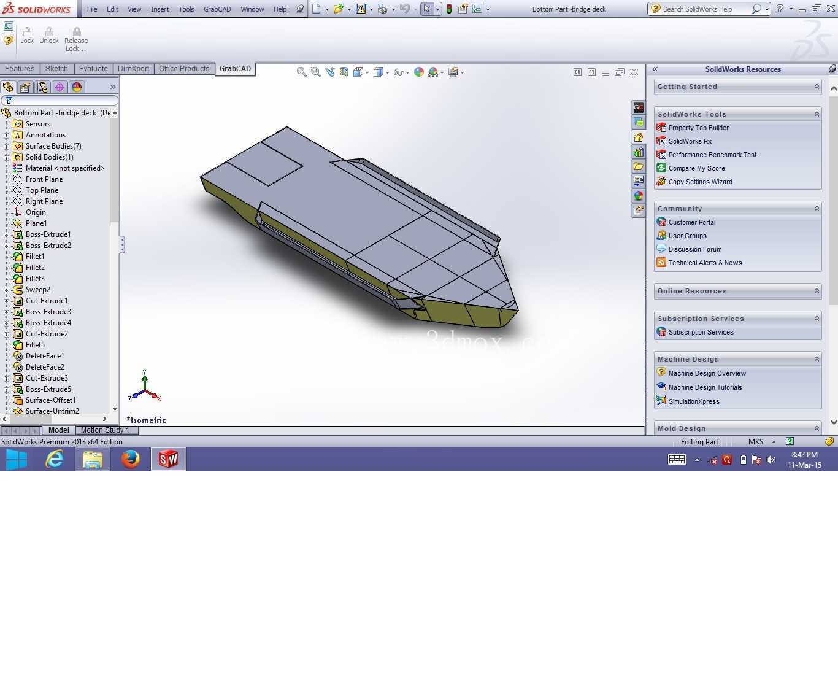Open the File Explorer folder pane tab

[x=638, y=166]
